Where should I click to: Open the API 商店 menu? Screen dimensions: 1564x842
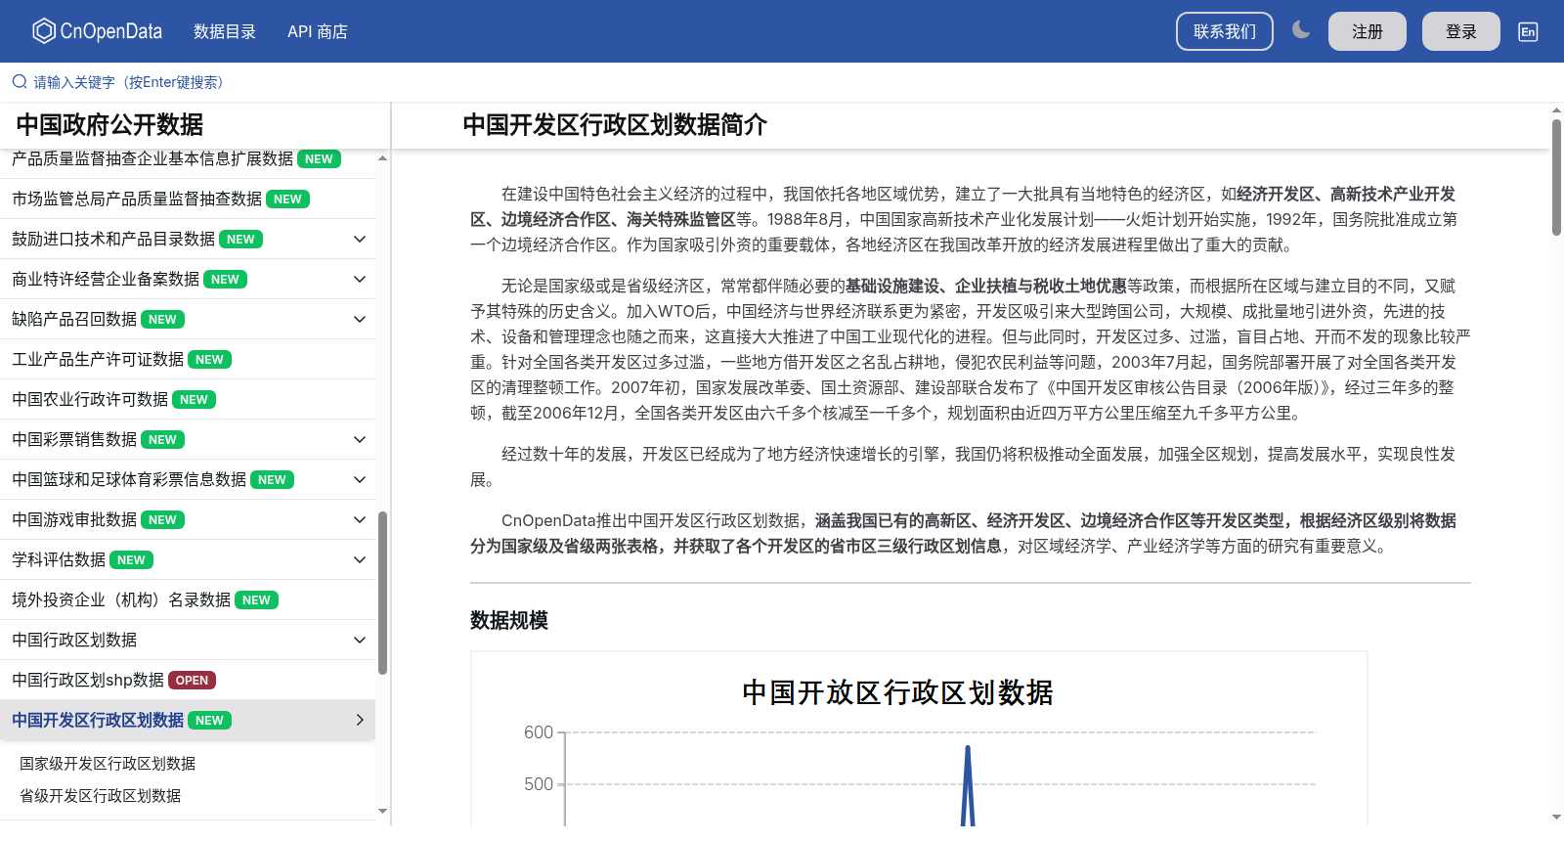pyautogui.click(x=318, y=31)
